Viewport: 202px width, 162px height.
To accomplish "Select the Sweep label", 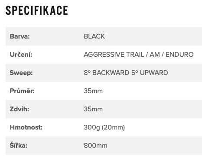I will coord(21,73).
